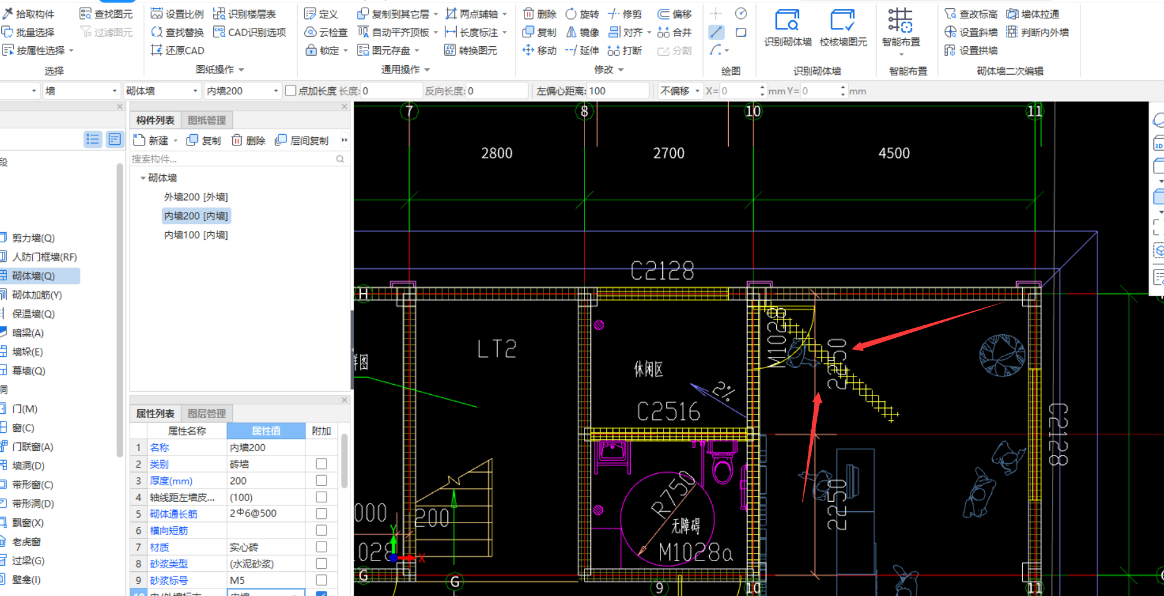The image size is (1164, 596).
Task: Select 内墙100 [内墙] in component tree
Action: [196, 235]
